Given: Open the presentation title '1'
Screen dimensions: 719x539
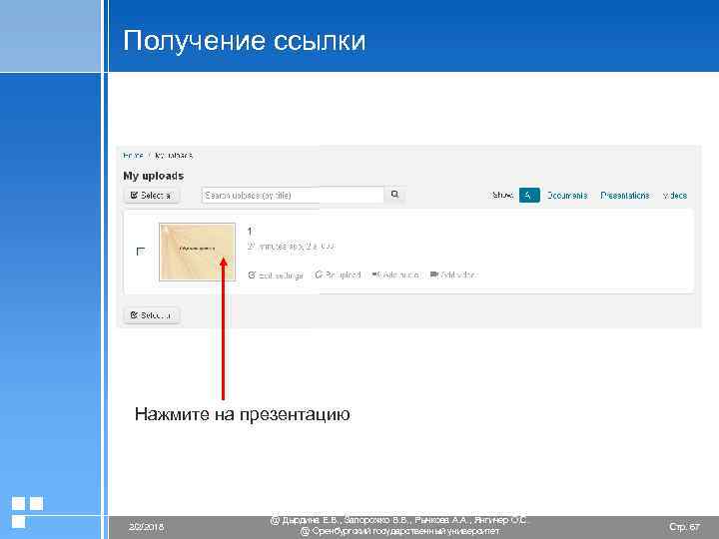Looking at the screenshot, I should (250, 231).
